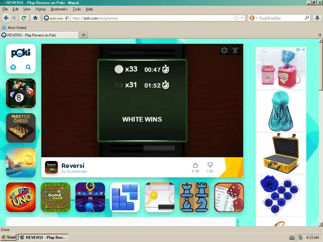
Task: Click the Windows Start button
Action: (9, 238)
